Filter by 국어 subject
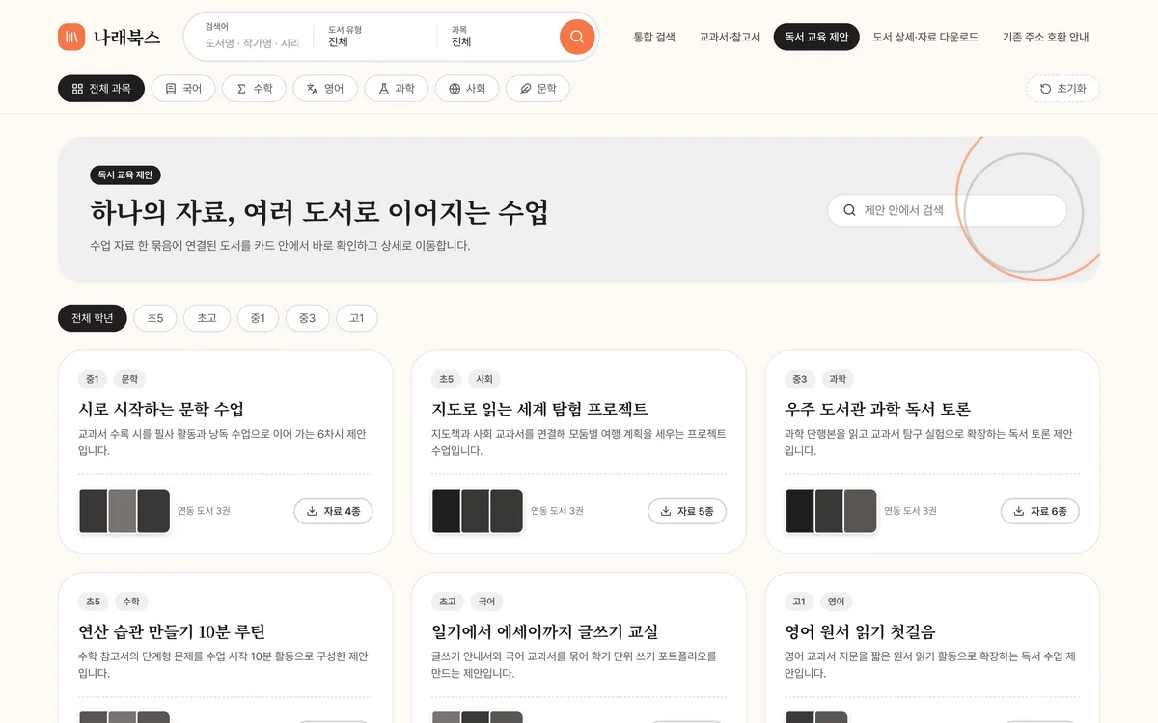 click(x=183, y=89)
